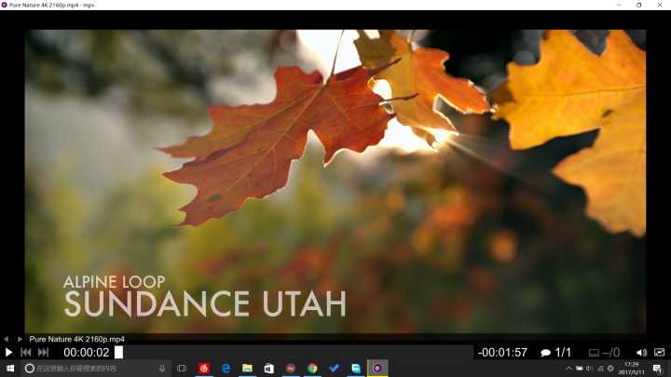
Task: Toggle fullscreen mode in mpv
Action: click(660, 353)
